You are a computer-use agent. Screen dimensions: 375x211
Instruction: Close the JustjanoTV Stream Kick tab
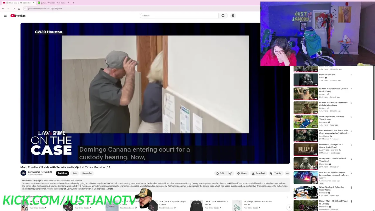tap(68, 3)
